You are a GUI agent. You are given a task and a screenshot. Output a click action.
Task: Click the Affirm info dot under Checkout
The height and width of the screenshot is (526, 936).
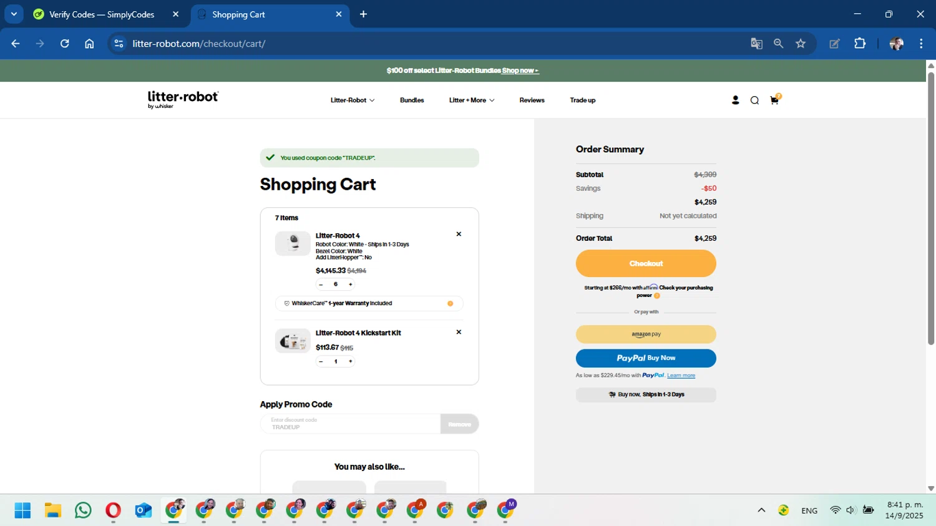656,296
